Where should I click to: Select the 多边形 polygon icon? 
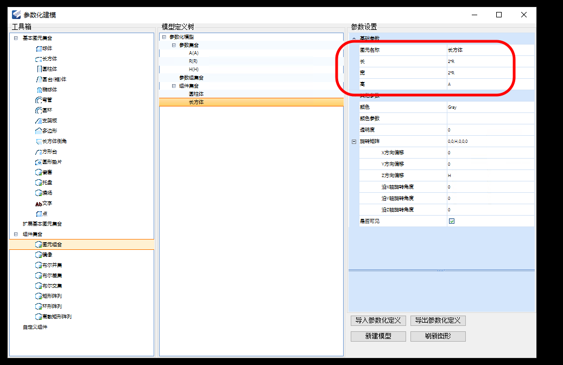39,131
